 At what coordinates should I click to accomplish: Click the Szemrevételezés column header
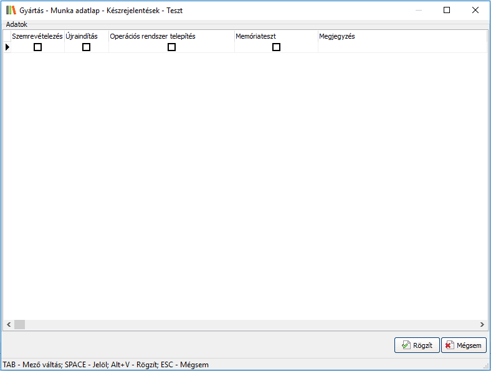pyautogui.click(x=37, y=36)
